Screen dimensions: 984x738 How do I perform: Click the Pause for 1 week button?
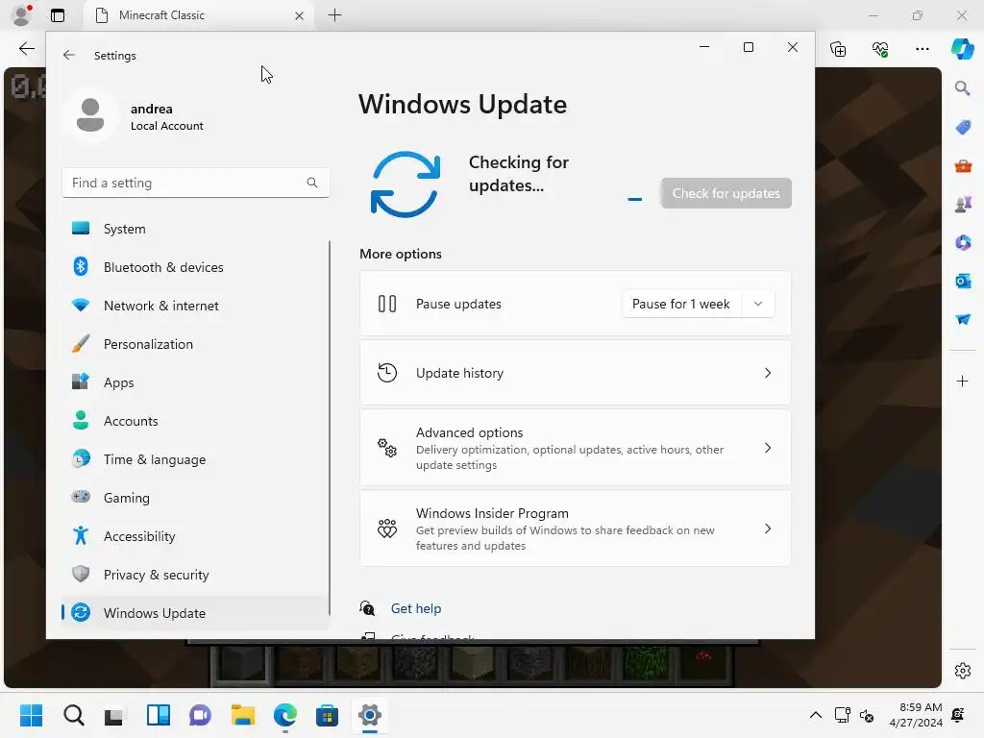[x=681, y=304]
